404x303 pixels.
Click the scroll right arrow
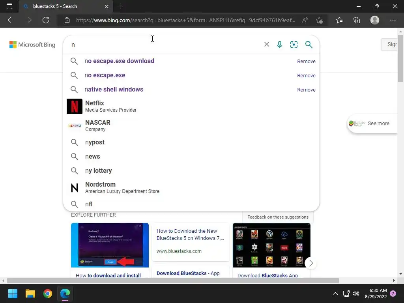tap(394, 281)
